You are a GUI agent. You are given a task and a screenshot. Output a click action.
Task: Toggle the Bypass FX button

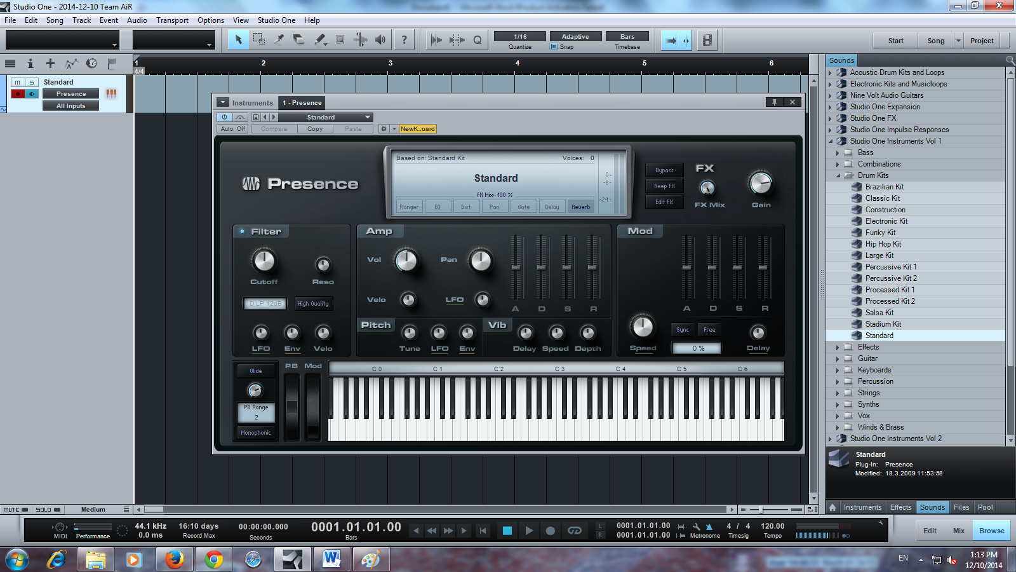[x=664, y=170]
